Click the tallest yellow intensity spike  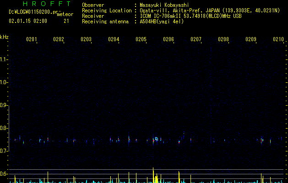[153, 175]
